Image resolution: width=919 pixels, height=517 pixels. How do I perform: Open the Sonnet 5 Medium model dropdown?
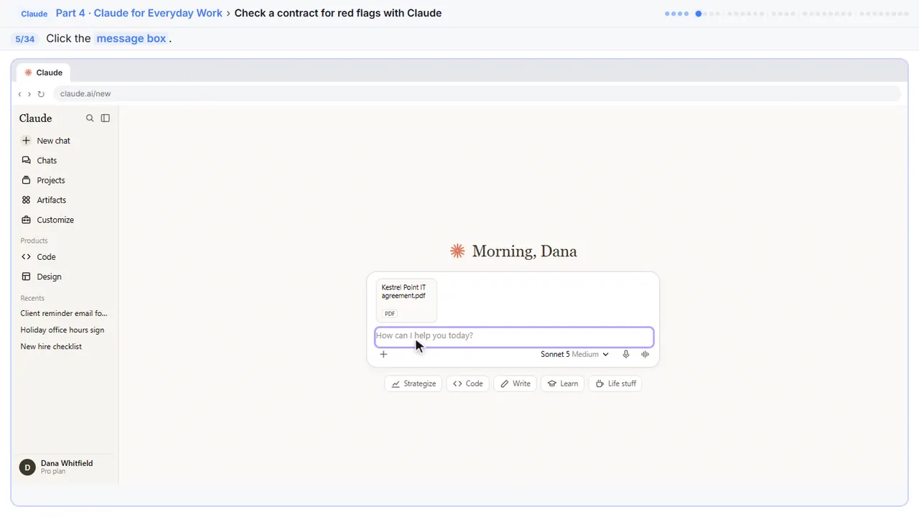[x=574, y=354]
